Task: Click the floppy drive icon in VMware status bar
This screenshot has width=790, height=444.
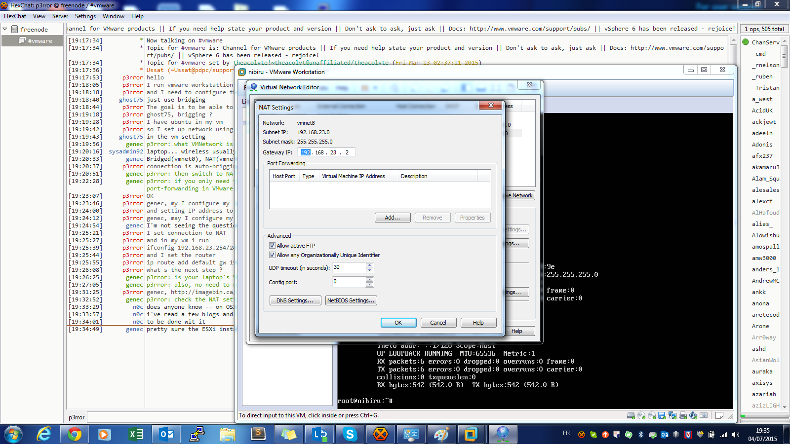Action: pyautogui.click(x=662, y=415)
